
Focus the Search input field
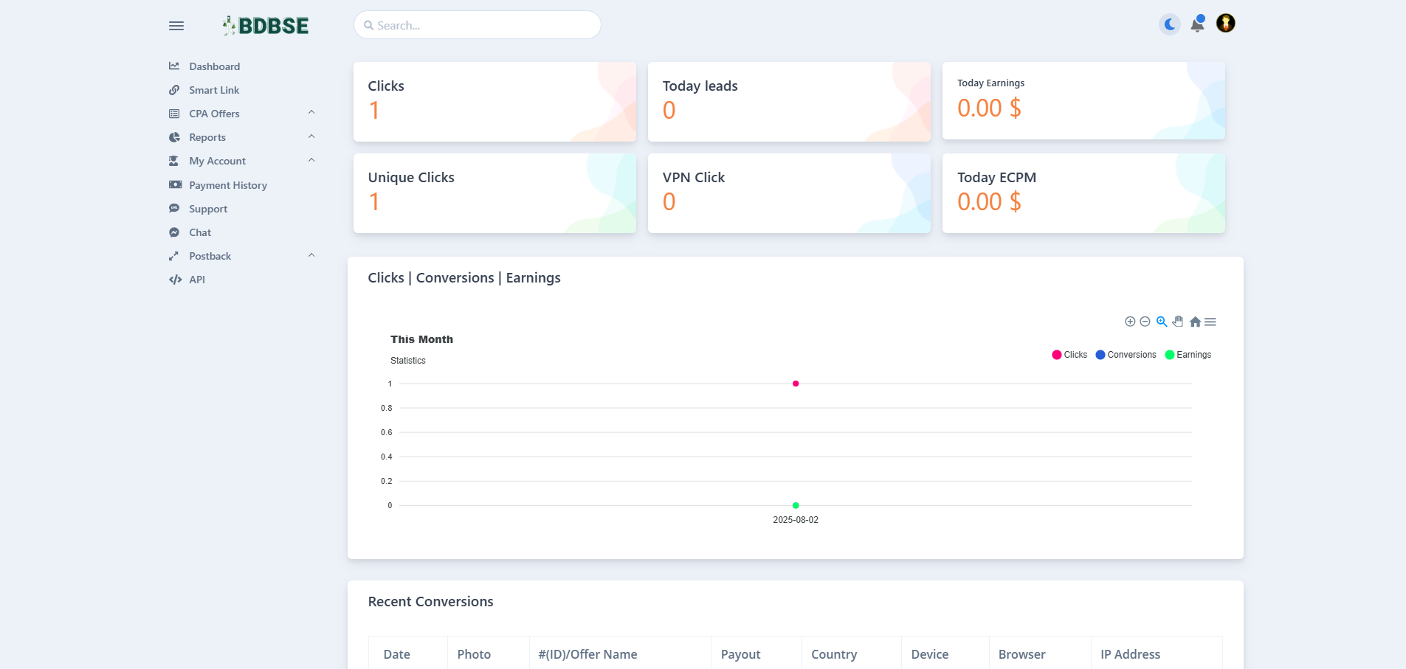click(478, 25)
